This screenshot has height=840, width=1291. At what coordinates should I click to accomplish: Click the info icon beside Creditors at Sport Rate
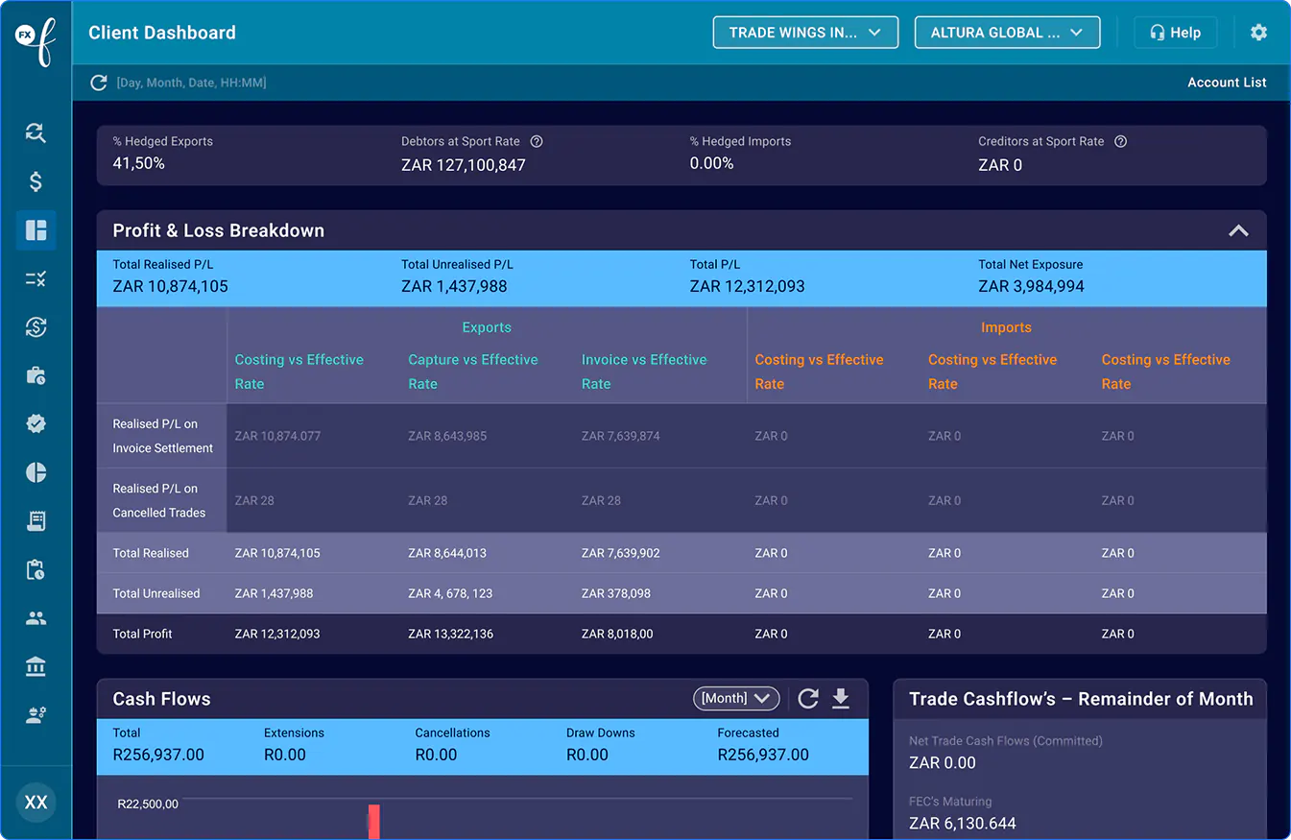1120,141
